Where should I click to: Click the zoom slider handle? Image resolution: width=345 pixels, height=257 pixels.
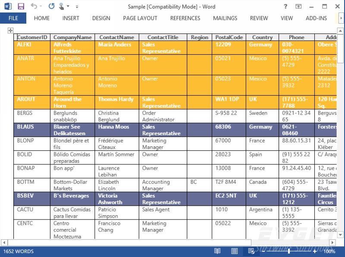click(289, 251)
